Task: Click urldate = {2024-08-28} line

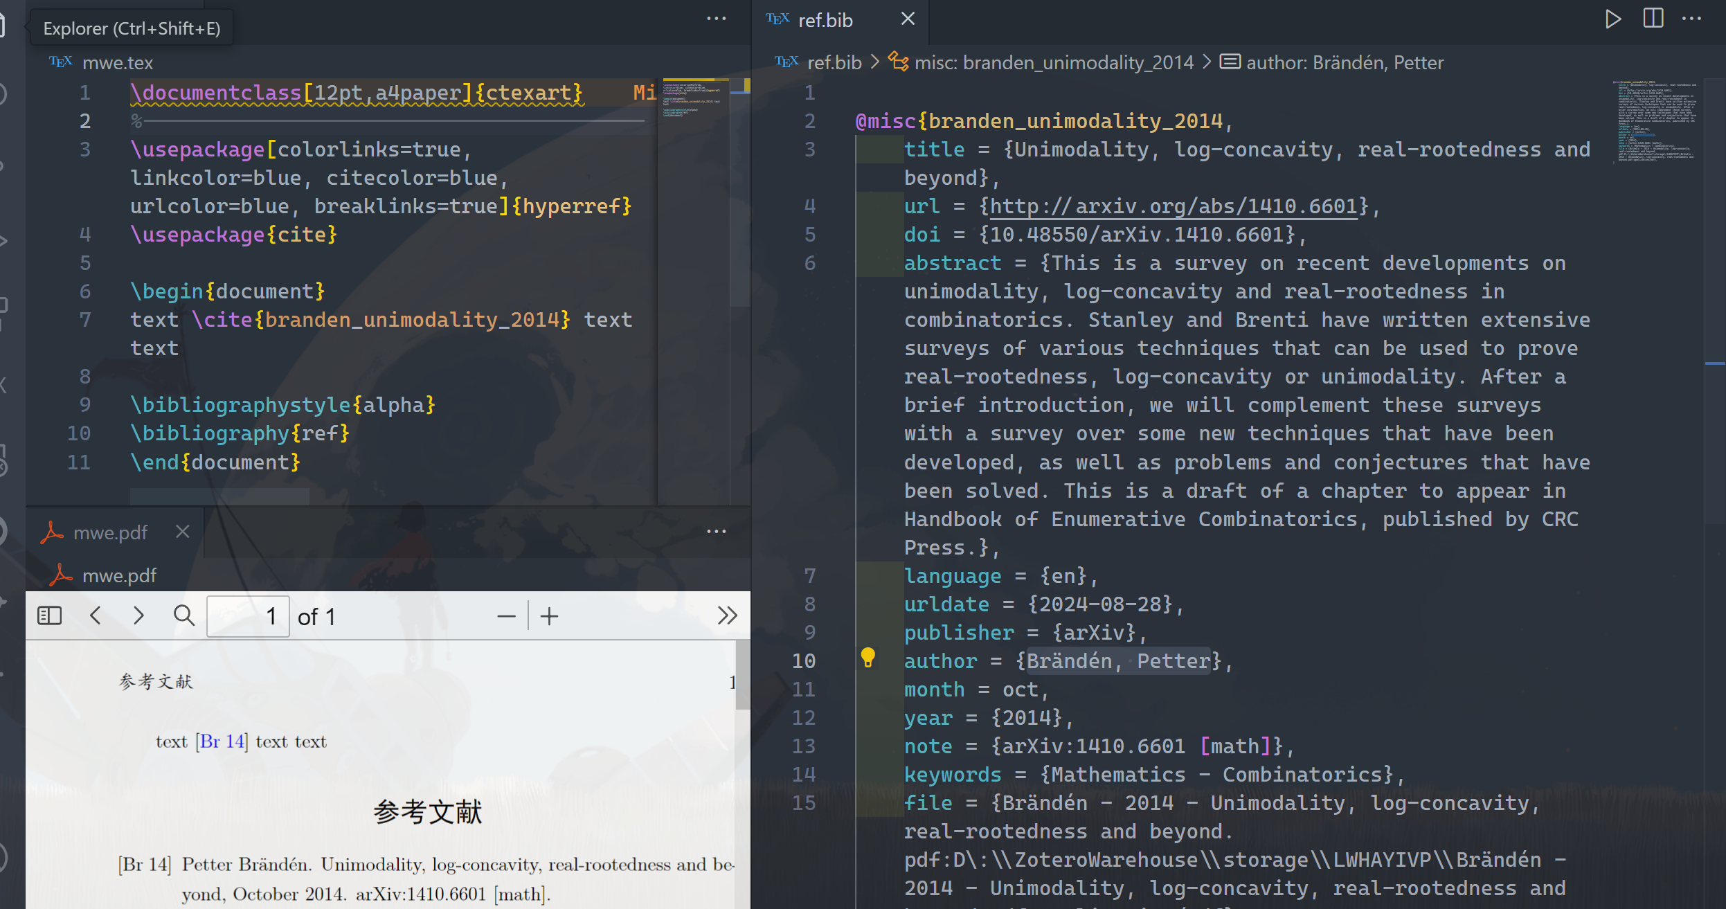Action: 1044,604
